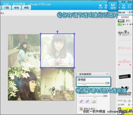This screenshot has width=133, height=115.
Task: Click the 透明度 transparency slider handle
Action: [x=84, y=83]
